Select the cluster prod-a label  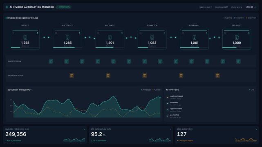[236, 7]
